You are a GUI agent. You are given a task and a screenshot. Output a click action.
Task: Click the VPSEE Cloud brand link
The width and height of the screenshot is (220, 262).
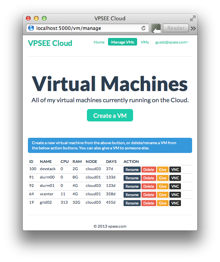(50, 43)
